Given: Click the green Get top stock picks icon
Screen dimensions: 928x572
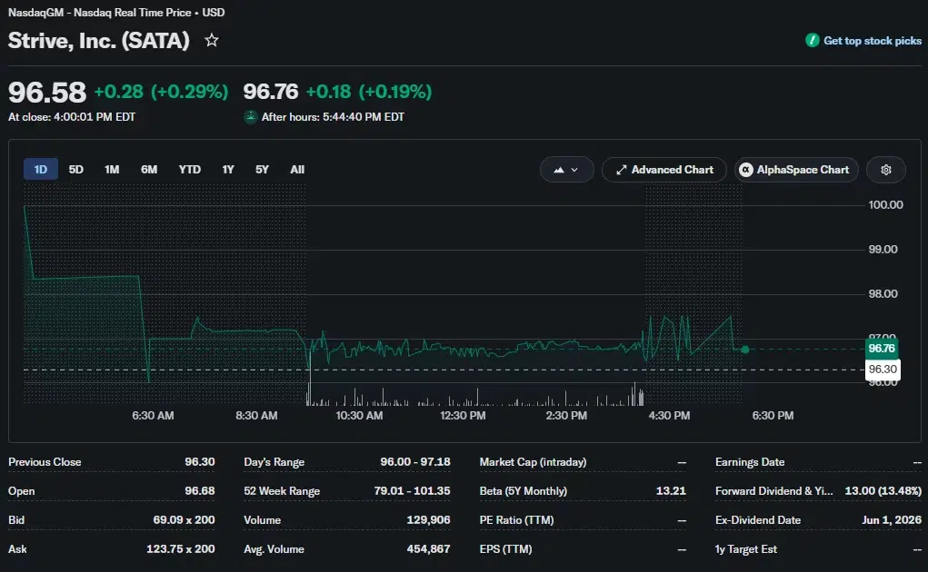Looking at the screenshot, I should [812, 40].
